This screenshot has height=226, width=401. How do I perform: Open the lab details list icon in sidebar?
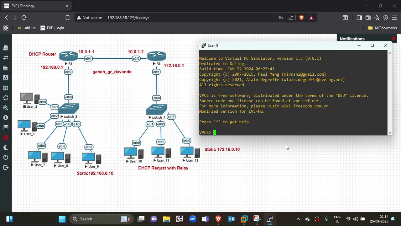[x=6, y=128]
